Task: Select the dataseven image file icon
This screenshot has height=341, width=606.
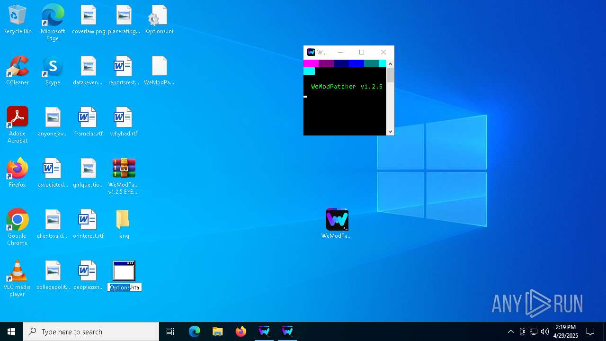Action: 89,71
